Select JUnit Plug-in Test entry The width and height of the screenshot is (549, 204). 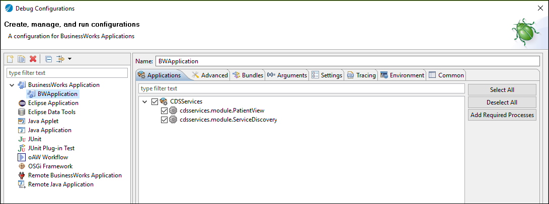(x=51, y=148)
